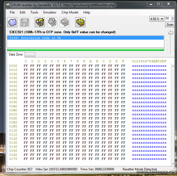Open the Edit menu
177x176 pixels.
(22, 12)
